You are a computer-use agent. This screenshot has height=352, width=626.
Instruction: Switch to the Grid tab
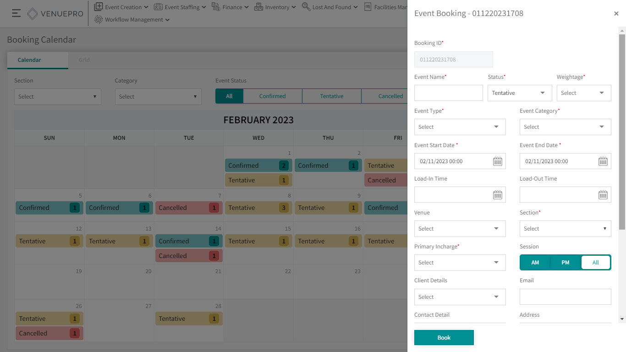84,60
